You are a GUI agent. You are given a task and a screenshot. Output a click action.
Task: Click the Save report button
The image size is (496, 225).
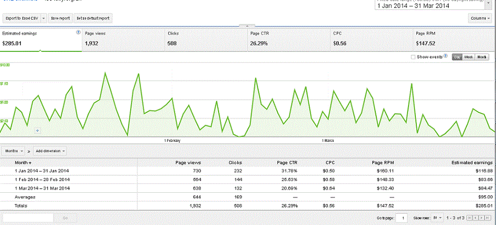point(60,18)
